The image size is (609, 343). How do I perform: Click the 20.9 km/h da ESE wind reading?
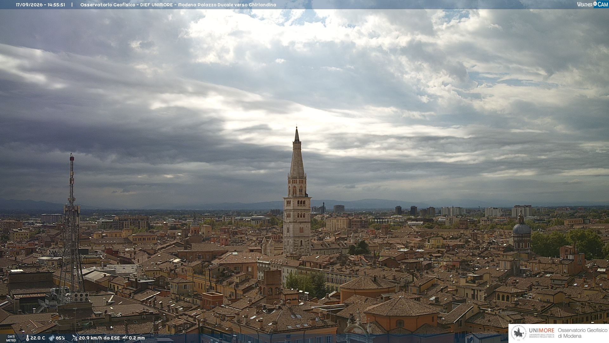tap(99, 338)
